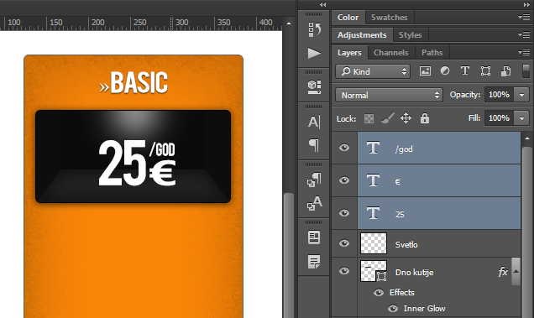Switch to the Paths tab
The width and height of the screenshot is (534, 318).
(432, 53)
